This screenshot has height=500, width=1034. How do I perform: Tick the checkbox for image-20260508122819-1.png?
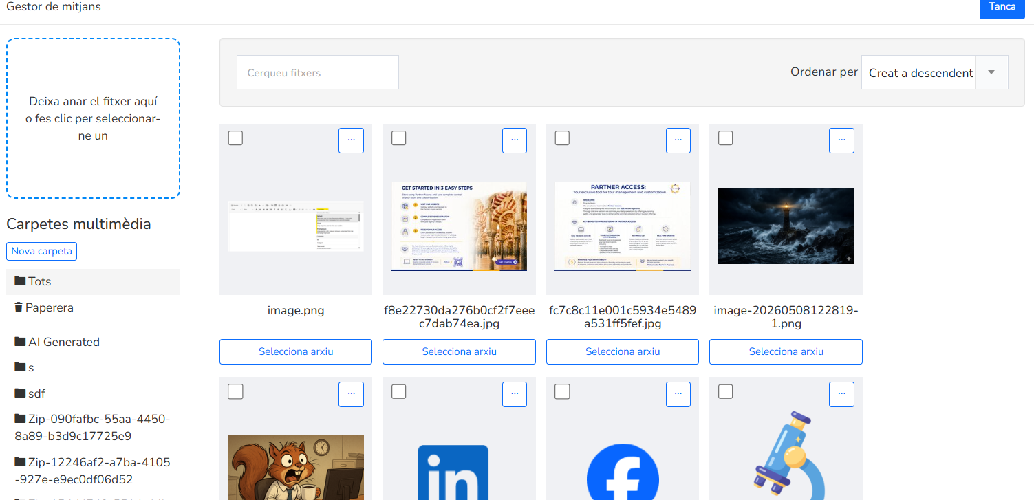[x=725, y=138]
